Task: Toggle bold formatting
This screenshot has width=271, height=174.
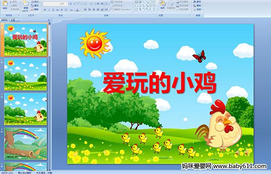Action: [45, 10]
